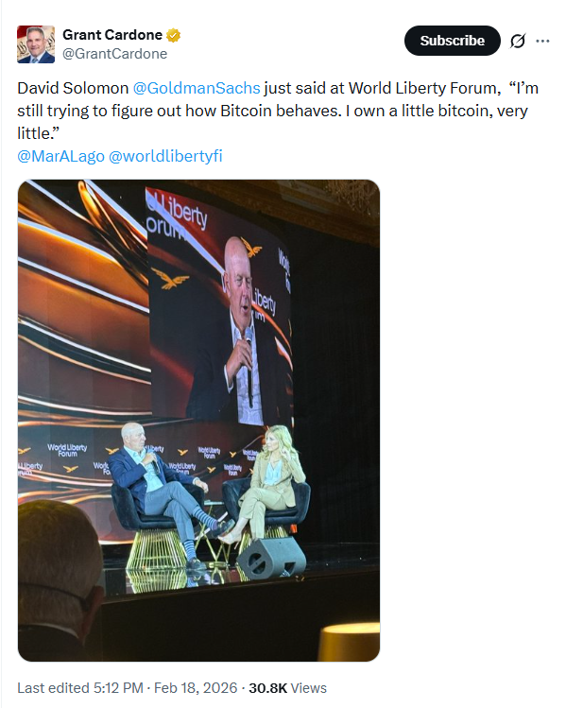Open the @MarALago mention

point(60,156)
